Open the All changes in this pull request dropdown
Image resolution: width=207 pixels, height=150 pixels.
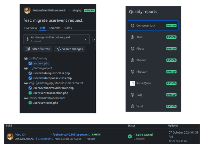click(56, 39)
